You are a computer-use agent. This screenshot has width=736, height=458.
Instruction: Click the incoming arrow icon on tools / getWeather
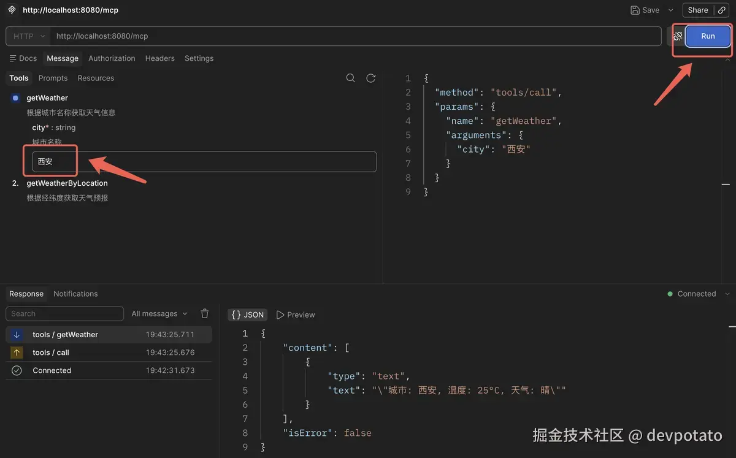tap(17, 335)
